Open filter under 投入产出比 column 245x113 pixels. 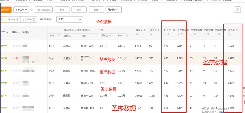(x=168, y=35)
